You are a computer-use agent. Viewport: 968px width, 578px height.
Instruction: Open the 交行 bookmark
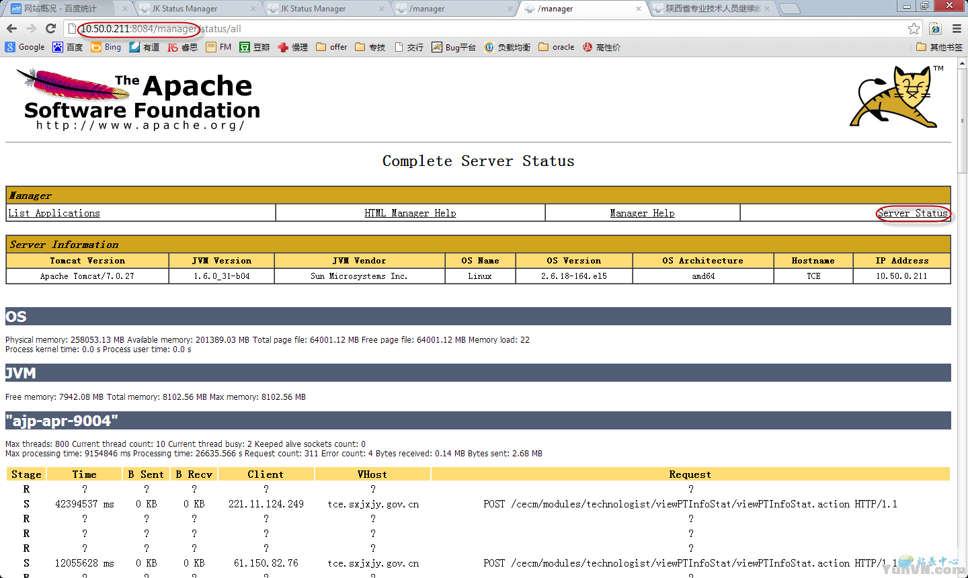[x=409, y=47]
